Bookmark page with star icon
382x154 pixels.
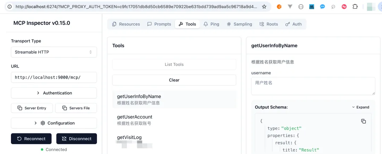pos(264,7)
